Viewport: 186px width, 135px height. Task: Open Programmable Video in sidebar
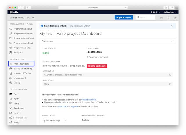pos(24,38)
